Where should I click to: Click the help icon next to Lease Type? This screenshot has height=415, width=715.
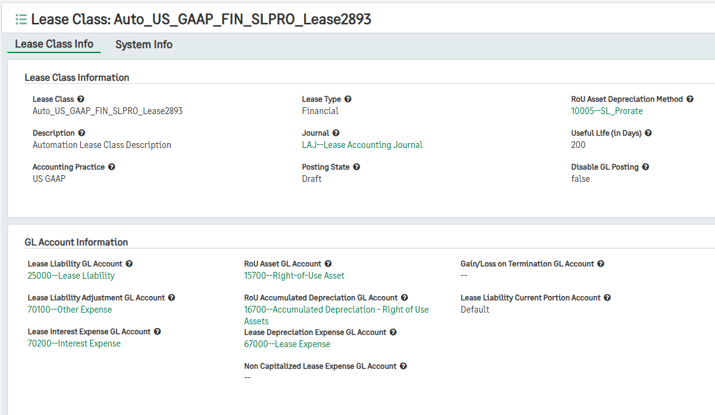[348, 99]
